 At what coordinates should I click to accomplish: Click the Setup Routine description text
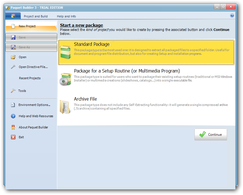tap(153, 78)
